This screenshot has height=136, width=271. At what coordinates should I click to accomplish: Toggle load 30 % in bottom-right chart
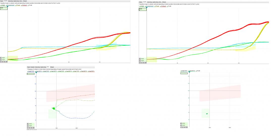tap(184, 71)
